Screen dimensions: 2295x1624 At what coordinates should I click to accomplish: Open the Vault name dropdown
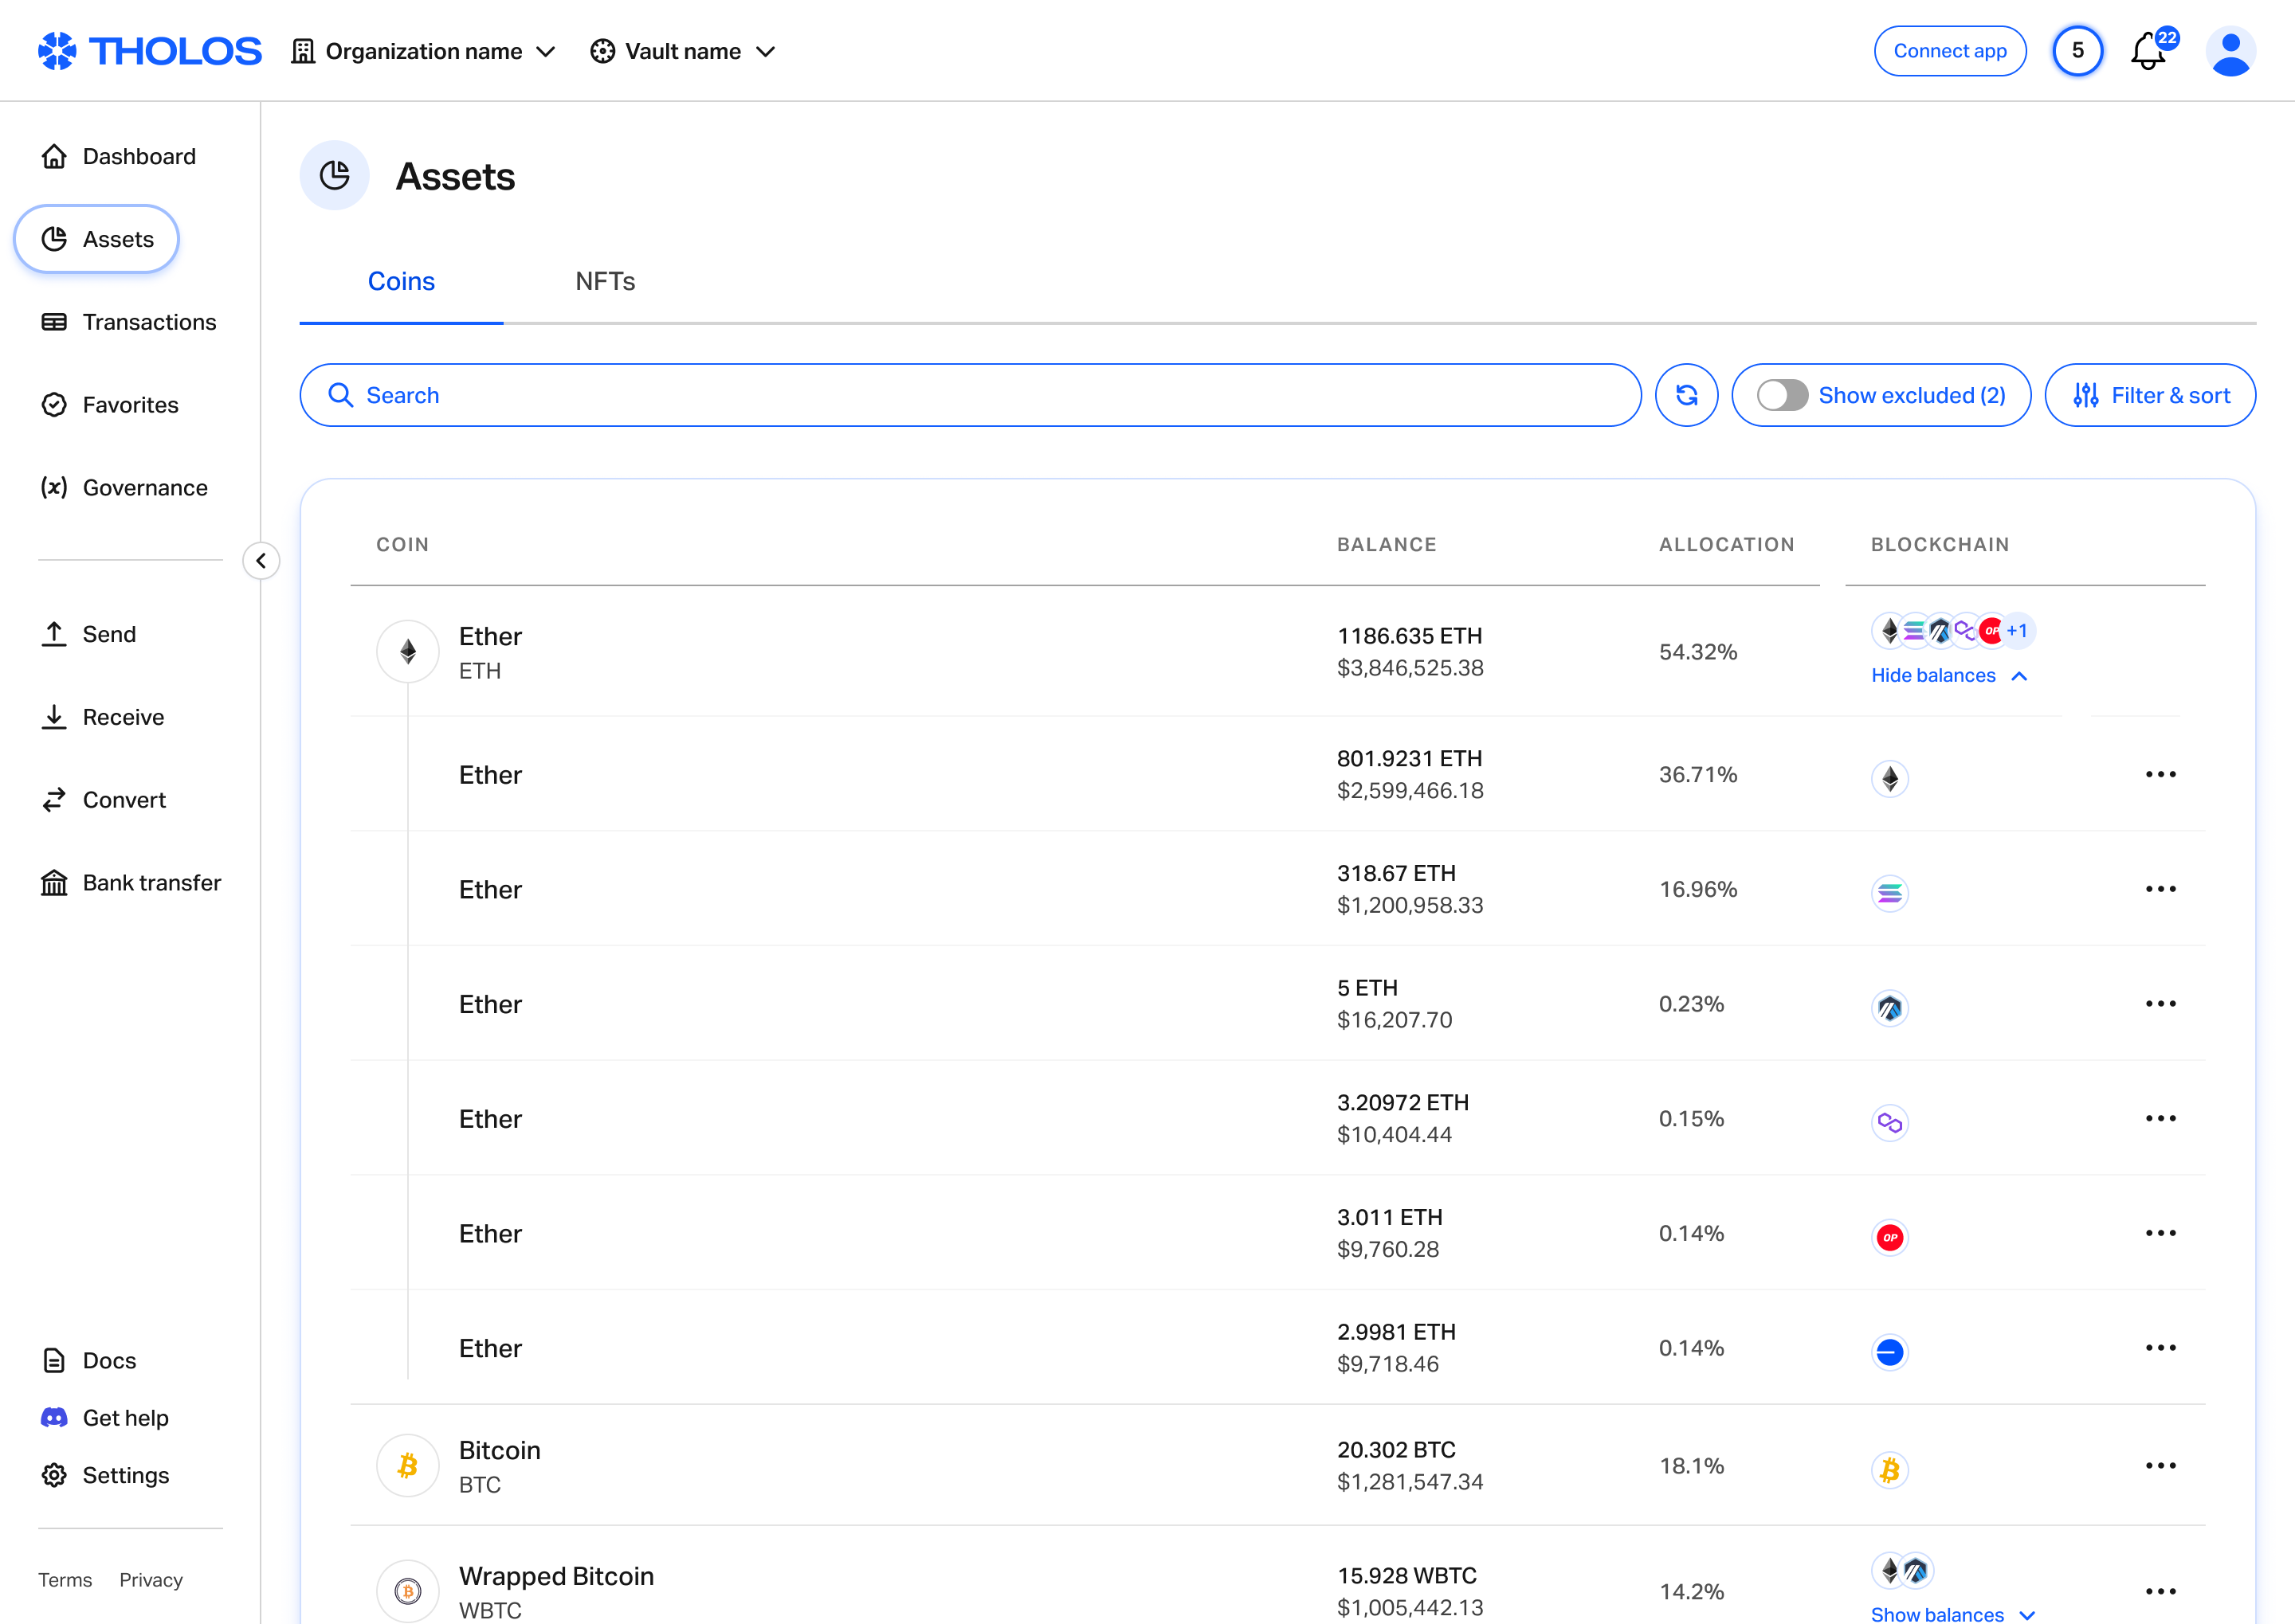(683, 51)
